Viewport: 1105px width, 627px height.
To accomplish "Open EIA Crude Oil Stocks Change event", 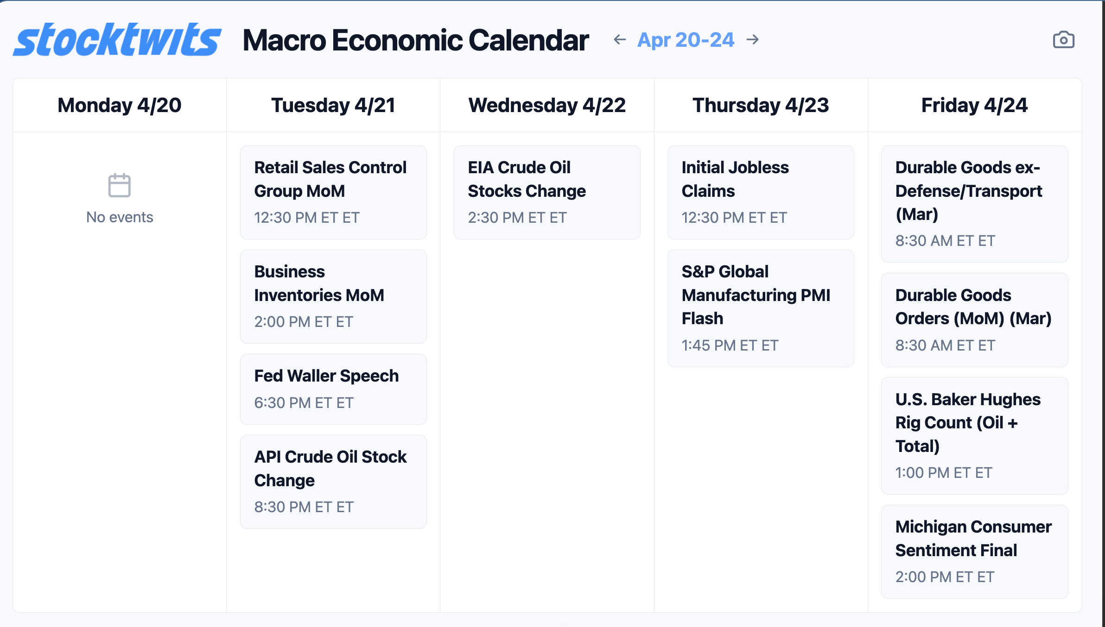I will [547, 192].
